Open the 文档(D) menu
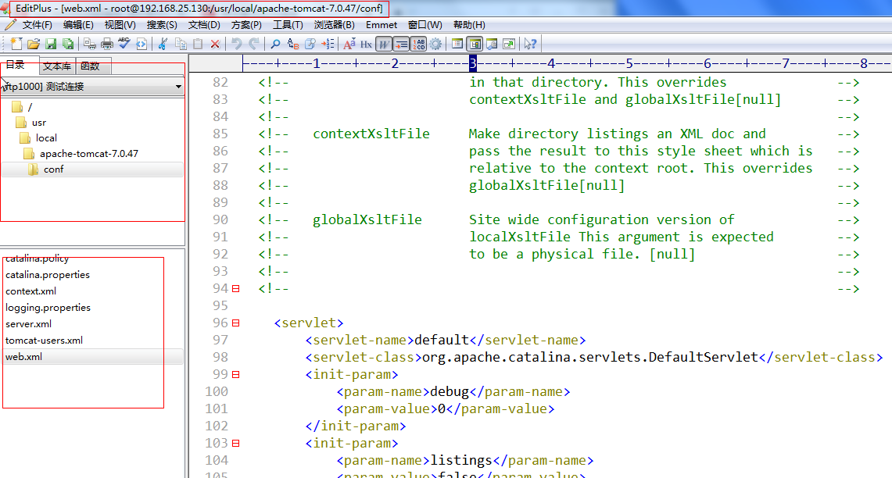 click(204, 25)
